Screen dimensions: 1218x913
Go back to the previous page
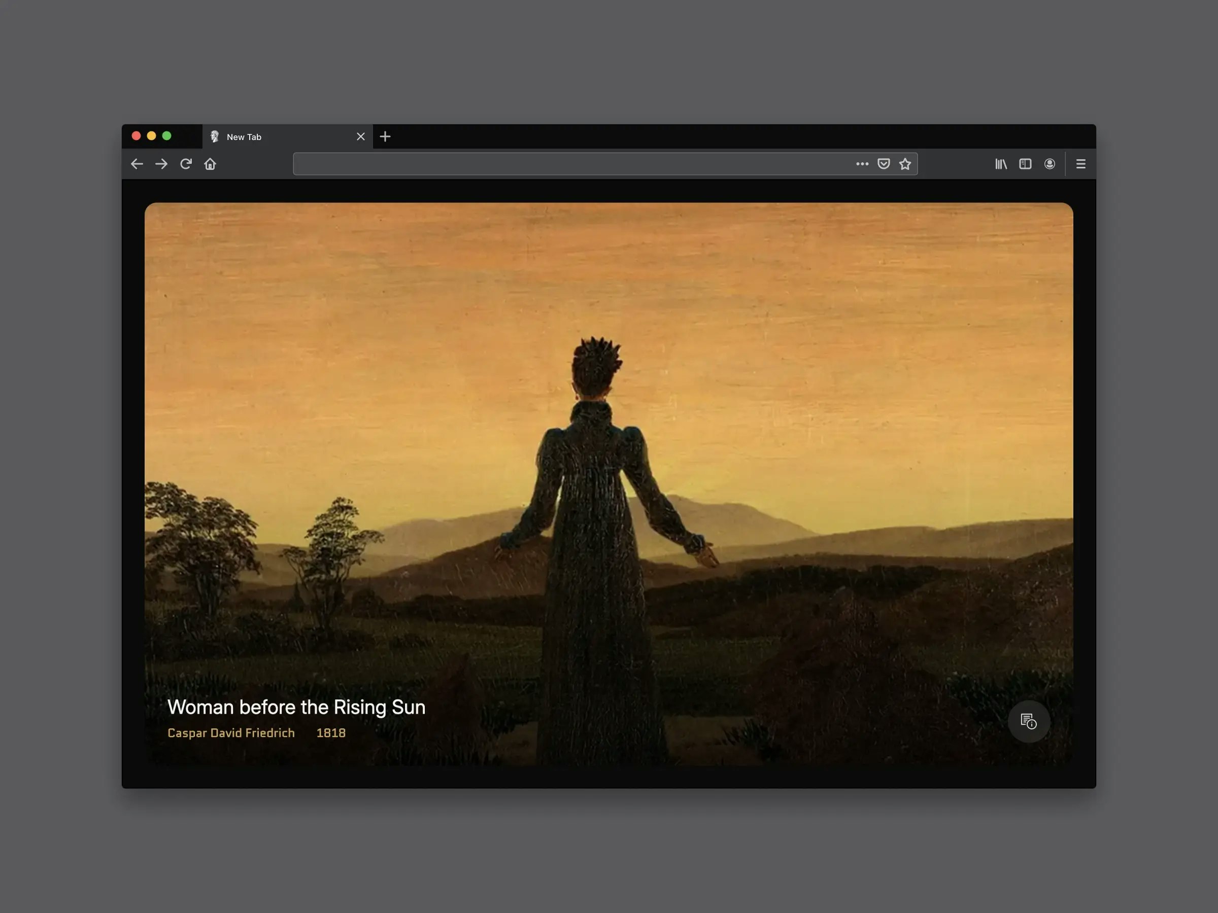137,164
